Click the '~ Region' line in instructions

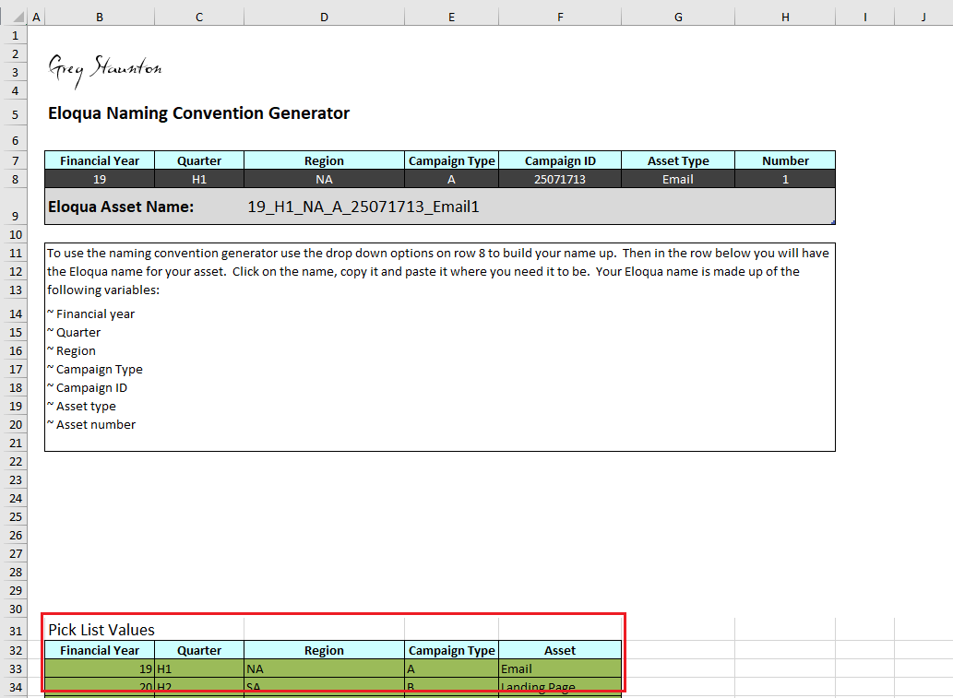point(71,350)
